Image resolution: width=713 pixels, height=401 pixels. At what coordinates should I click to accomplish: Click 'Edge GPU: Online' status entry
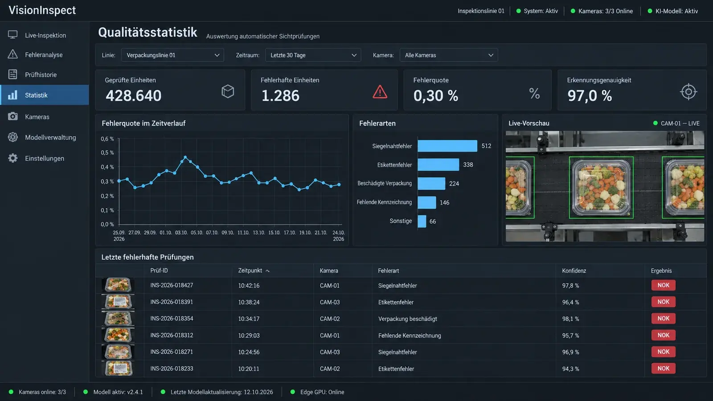click(x=317, y=392)
